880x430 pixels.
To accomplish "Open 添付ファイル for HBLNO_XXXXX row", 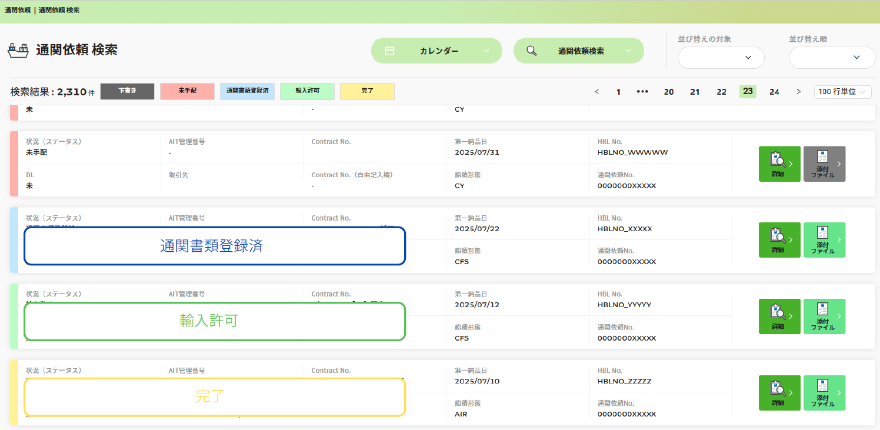I will click(x=824, y=240).
